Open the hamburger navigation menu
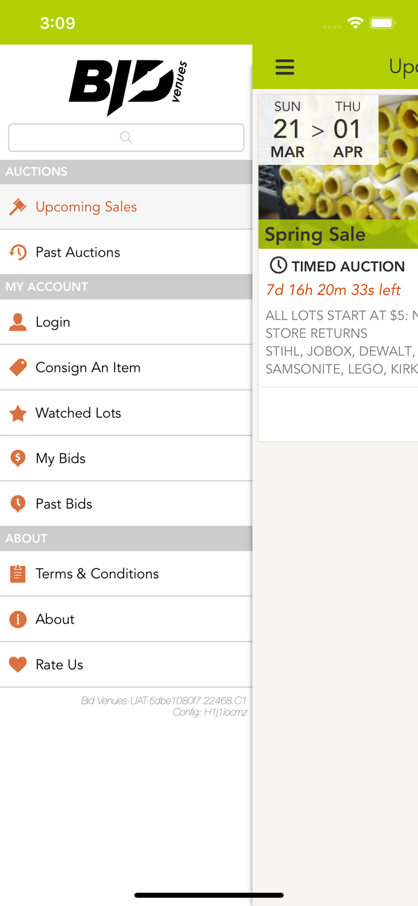The height and width of the screenshot is (906, 418). click(285, 67)
